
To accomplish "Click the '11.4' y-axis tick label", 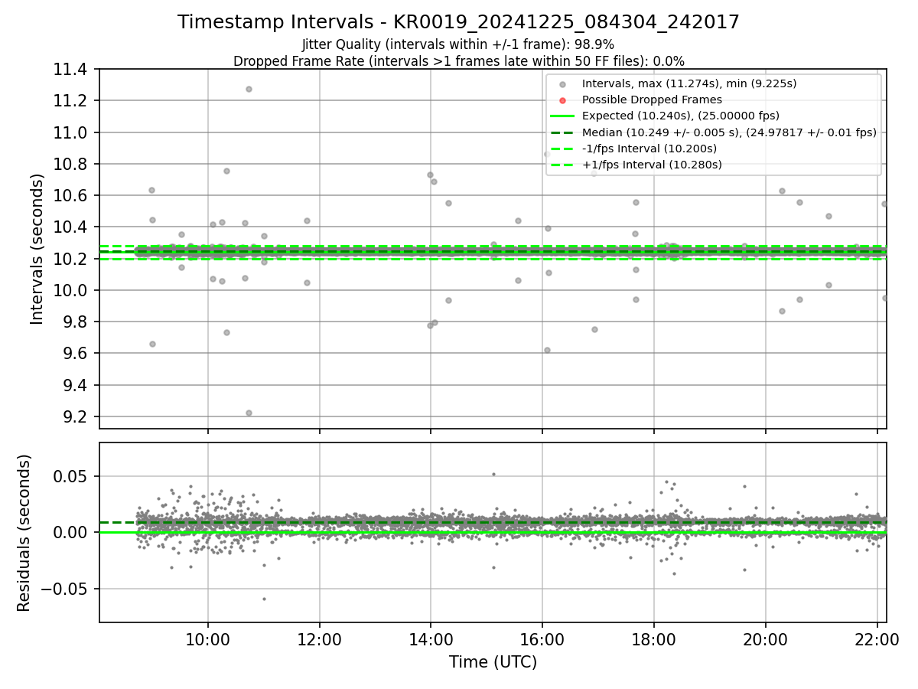I will [x=72, y=70].
